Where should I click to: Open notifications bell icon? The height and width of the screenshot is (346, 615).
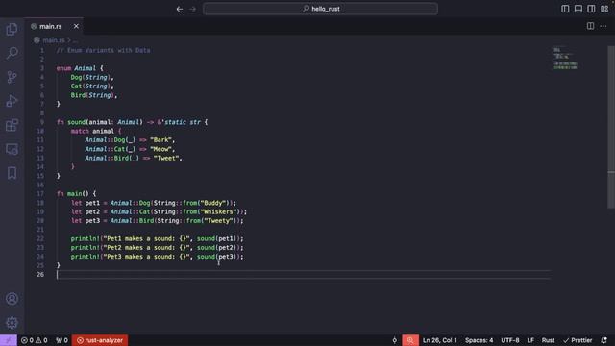point(603,340)
